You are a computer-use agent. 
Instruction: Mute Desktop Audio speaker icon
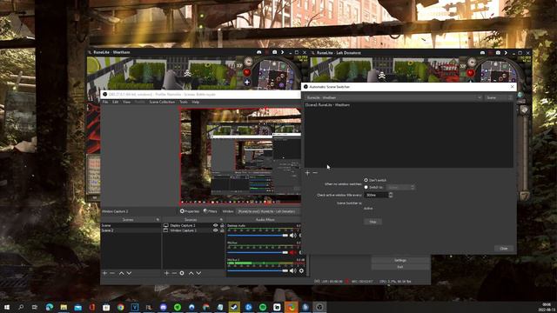click(292, 236)
